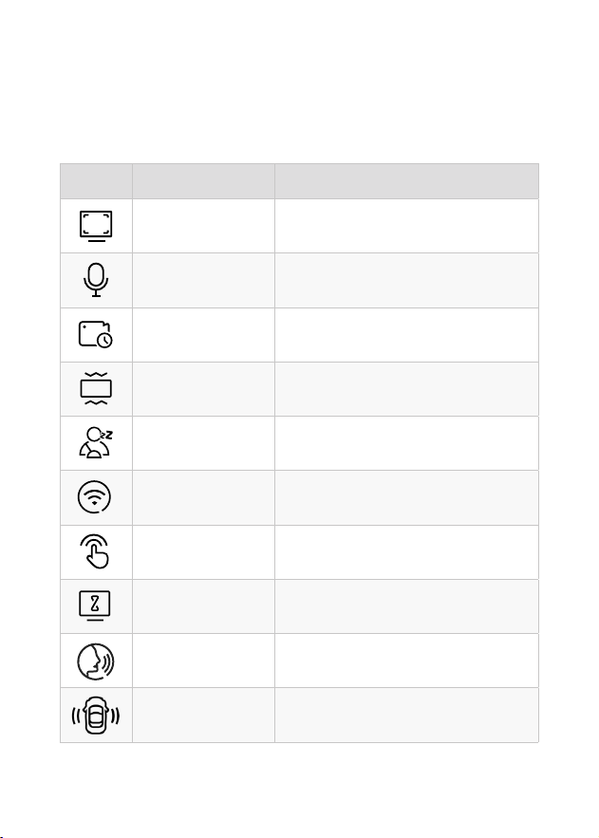Click the empty header cell above the icons

[x=96, y=181]
